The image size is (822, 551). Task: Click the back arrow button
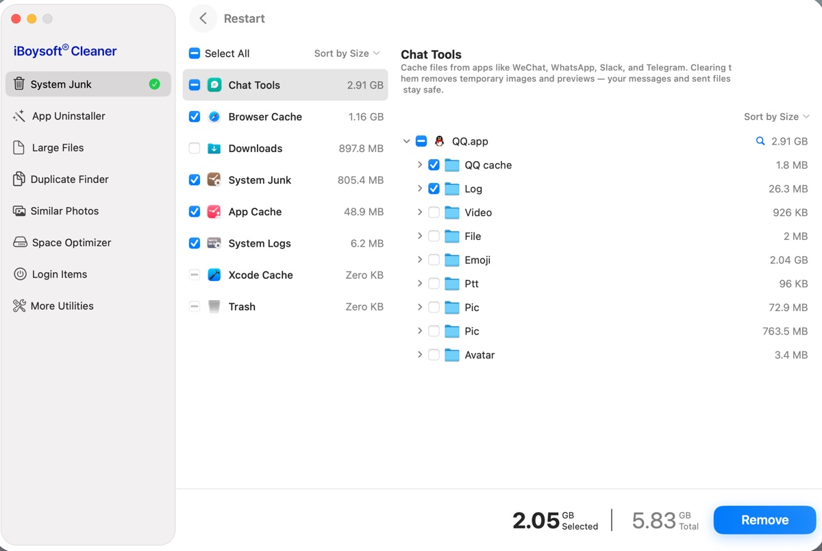203,19
